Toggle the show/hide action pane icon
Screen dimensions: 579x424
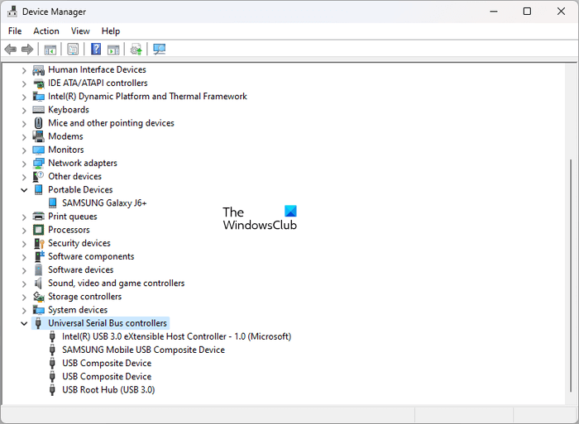(113, 49)
